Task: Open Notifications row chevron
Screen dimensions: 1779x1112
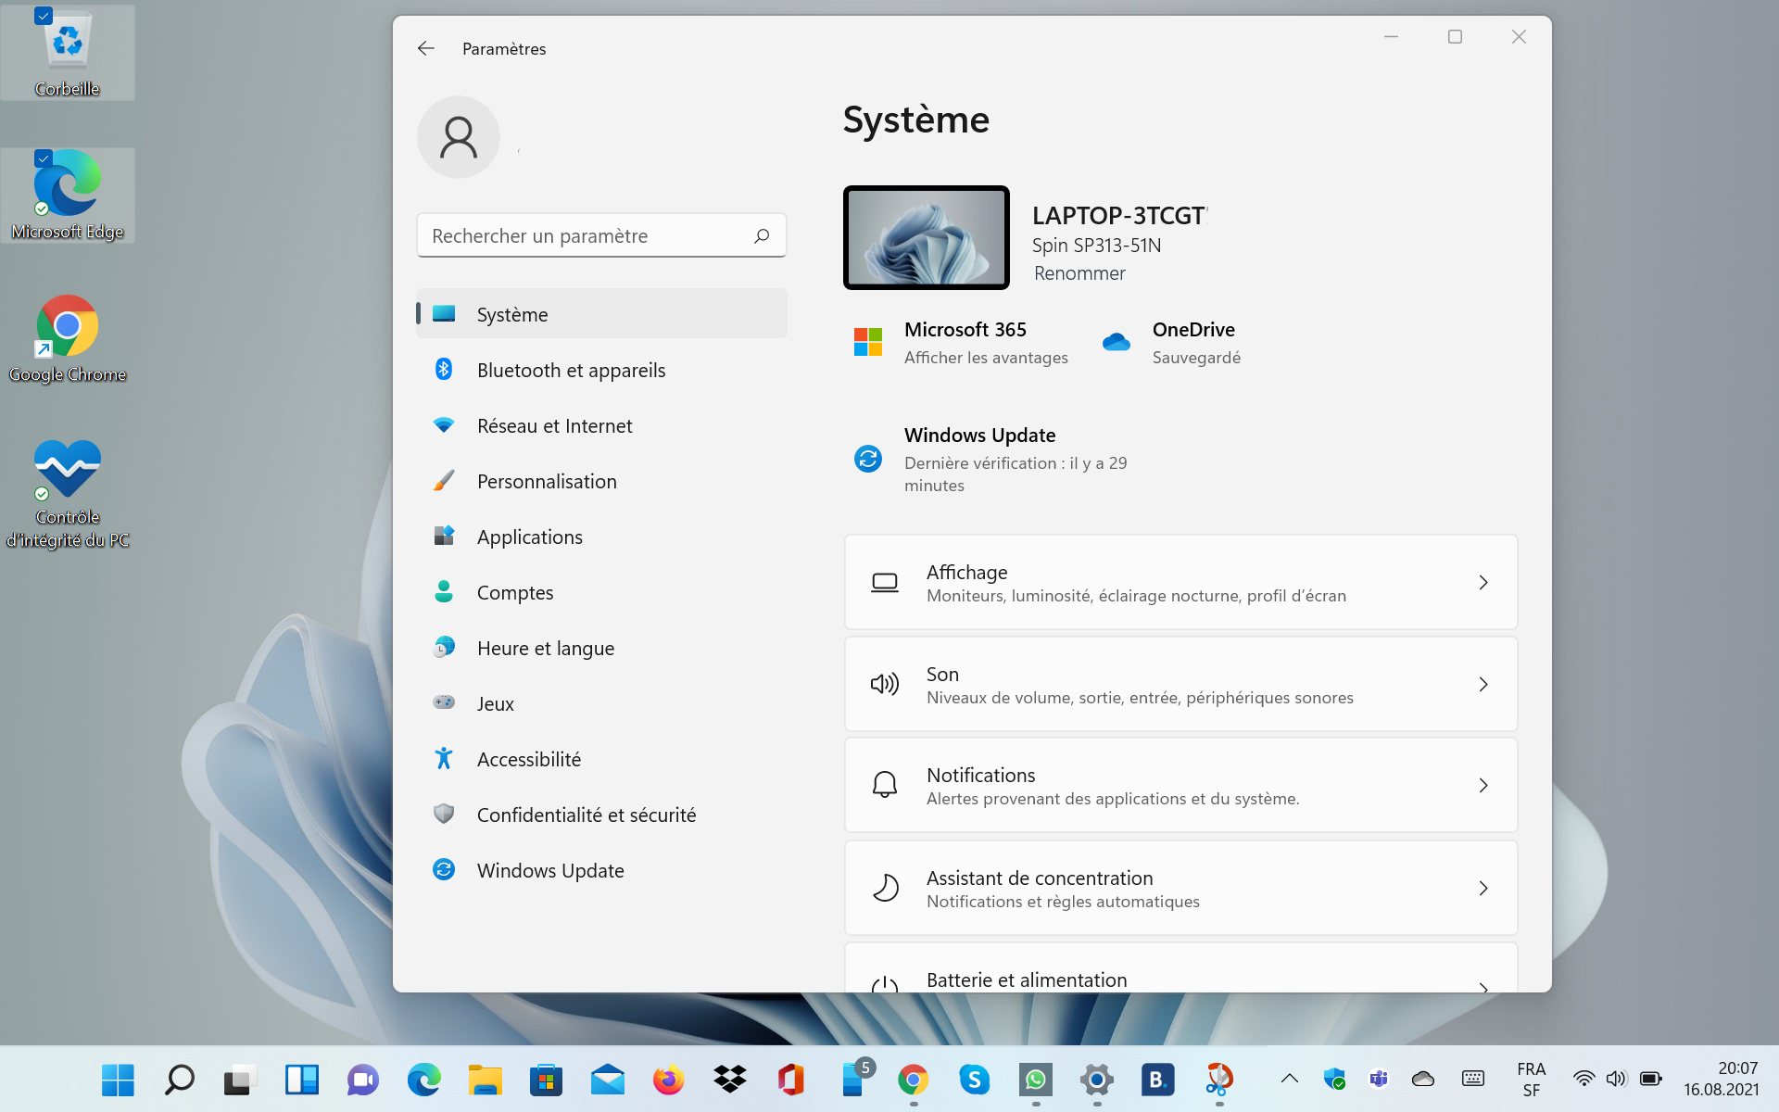Action: point(1482,785)
